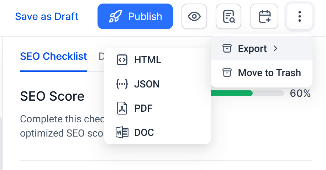Viewport: 326px width, 170px height.
Task: Click the HTML code bracket icon
Action: pyautogui.click(x=122, y=60)
